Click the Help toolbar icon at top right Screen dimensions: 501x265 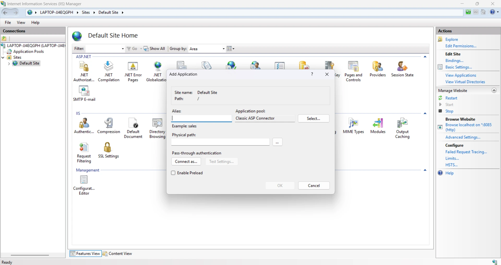(492, 12)
